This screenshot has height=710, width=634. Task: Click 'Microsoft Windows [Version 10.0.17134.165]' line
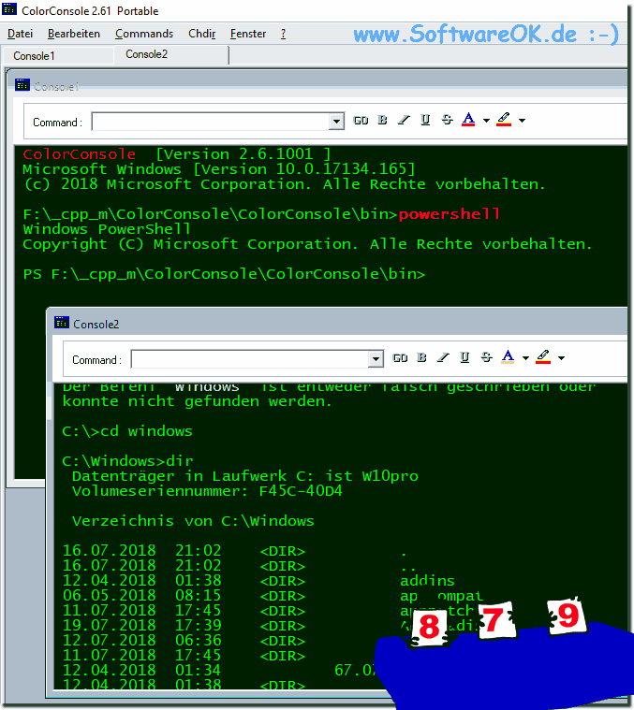[219, 169]
